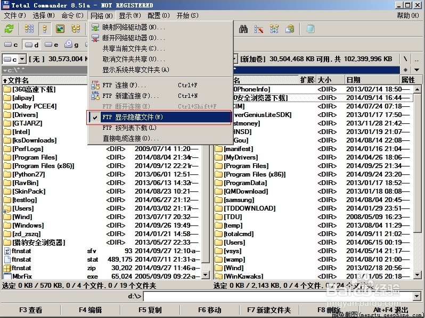Open the 开始(S) menu
Image resolution: width=425 pixels, height=318 pixels.
tap(187, 15)
